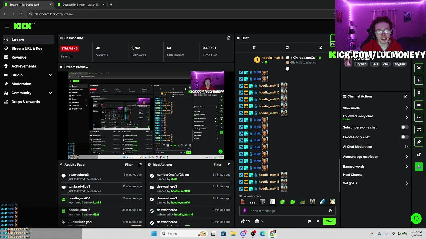Click the shop icon showing 0
Screen dimensions: 426x239
(259, 221)
